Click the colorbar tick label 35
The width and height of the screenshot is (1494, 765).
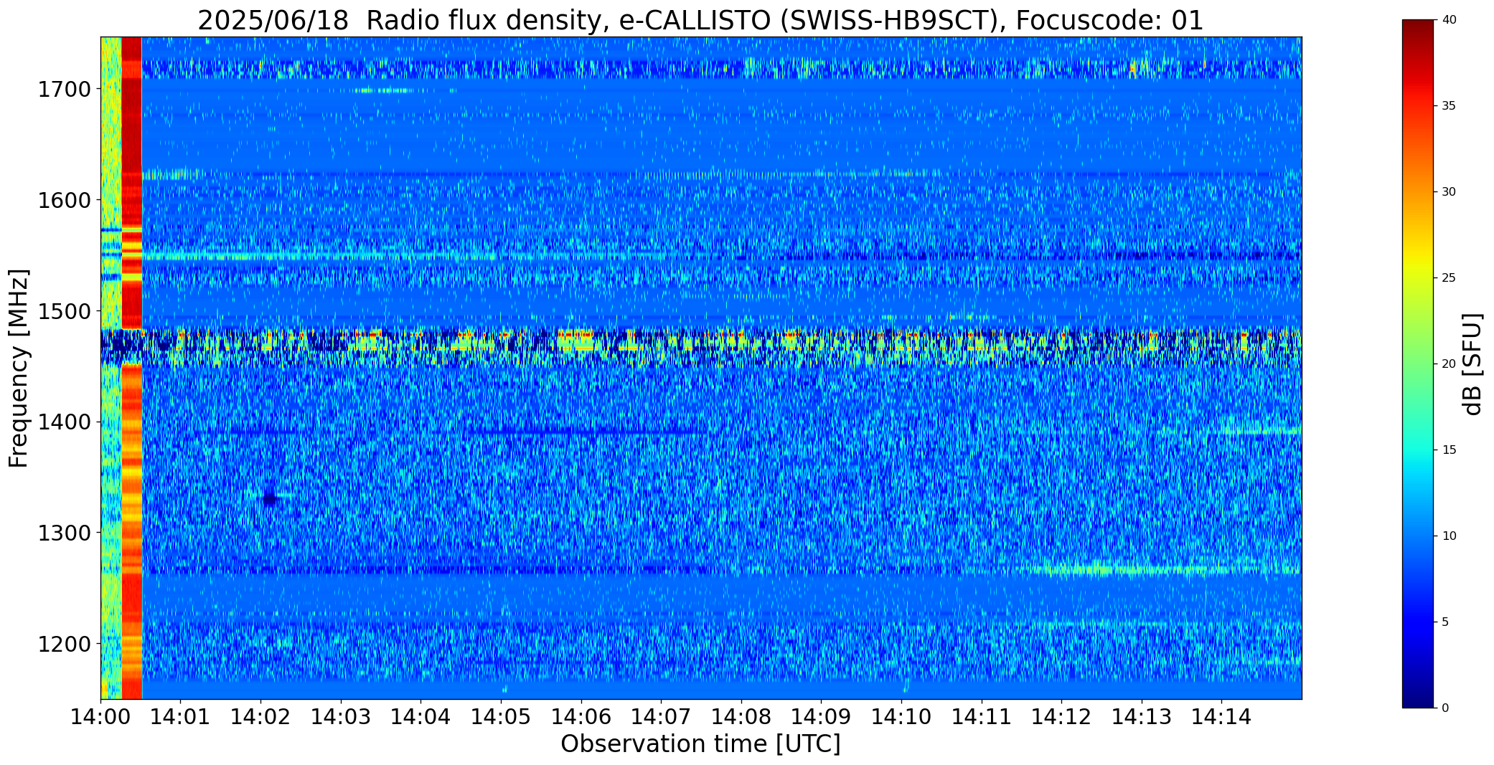click(1449, 106)
